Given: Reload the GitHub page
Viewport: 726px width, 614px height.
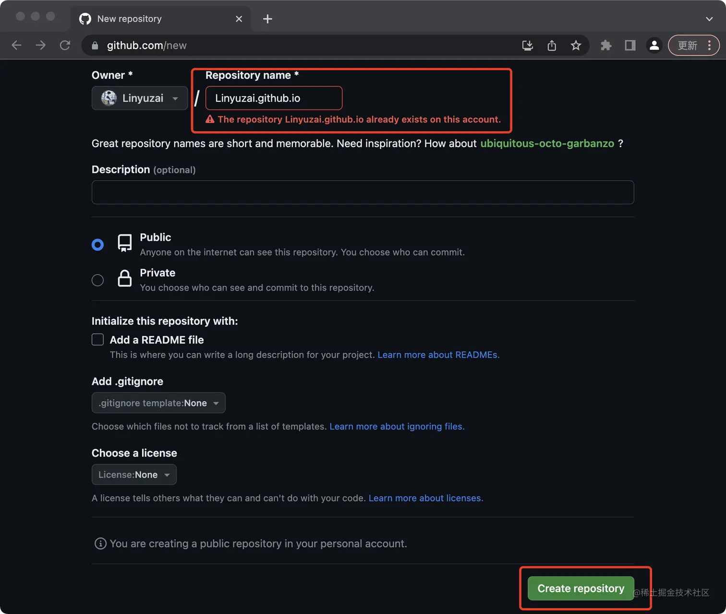Looking at the screenshot, I should coord(65,45).
